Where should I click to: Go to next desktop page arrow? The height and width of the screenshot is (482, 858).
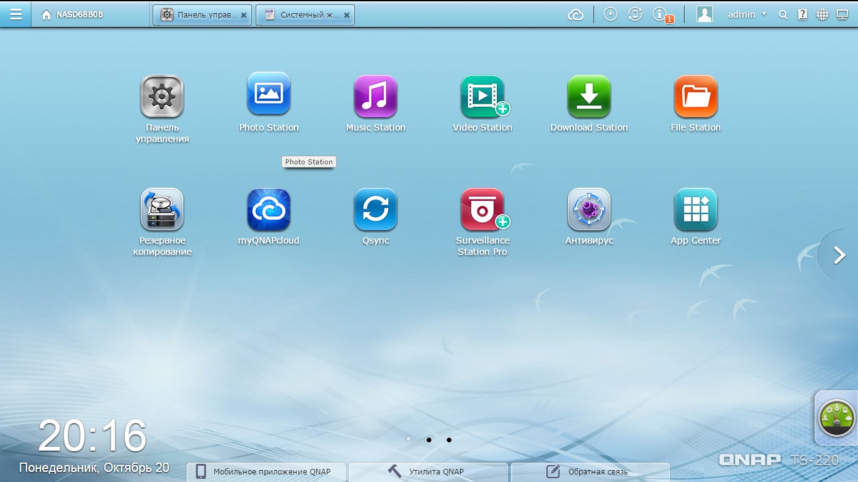[839, 255]
